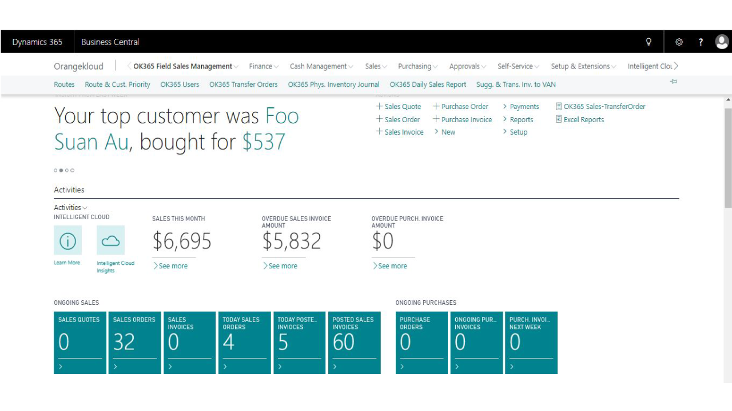Screen dimensions: 732x411
Task: Create new Purchase Invoice action
Action: 462,119
